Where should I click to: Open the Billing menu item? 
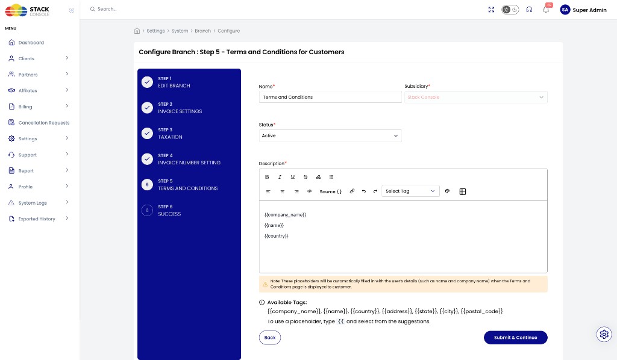25,107
